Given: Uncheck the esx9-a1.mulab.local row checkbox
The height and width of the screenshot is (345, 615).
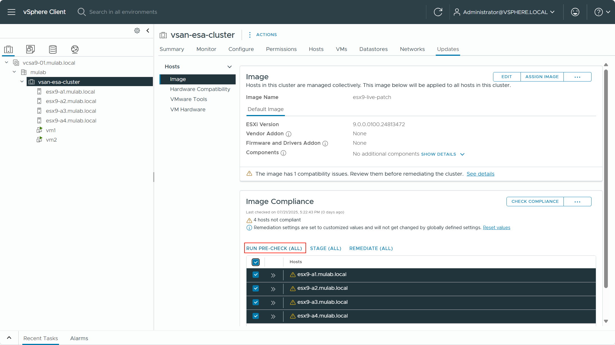Looking at the screenshot, I should (256, 275).
